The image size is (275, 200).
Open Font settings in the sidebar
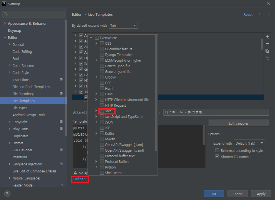click(16, 59)
